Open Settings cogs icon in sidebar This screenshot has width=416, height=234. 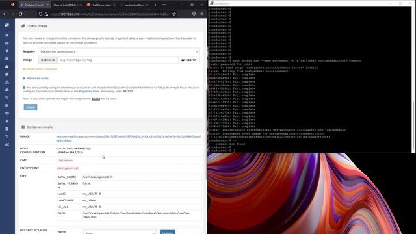(x=7, y=144)
